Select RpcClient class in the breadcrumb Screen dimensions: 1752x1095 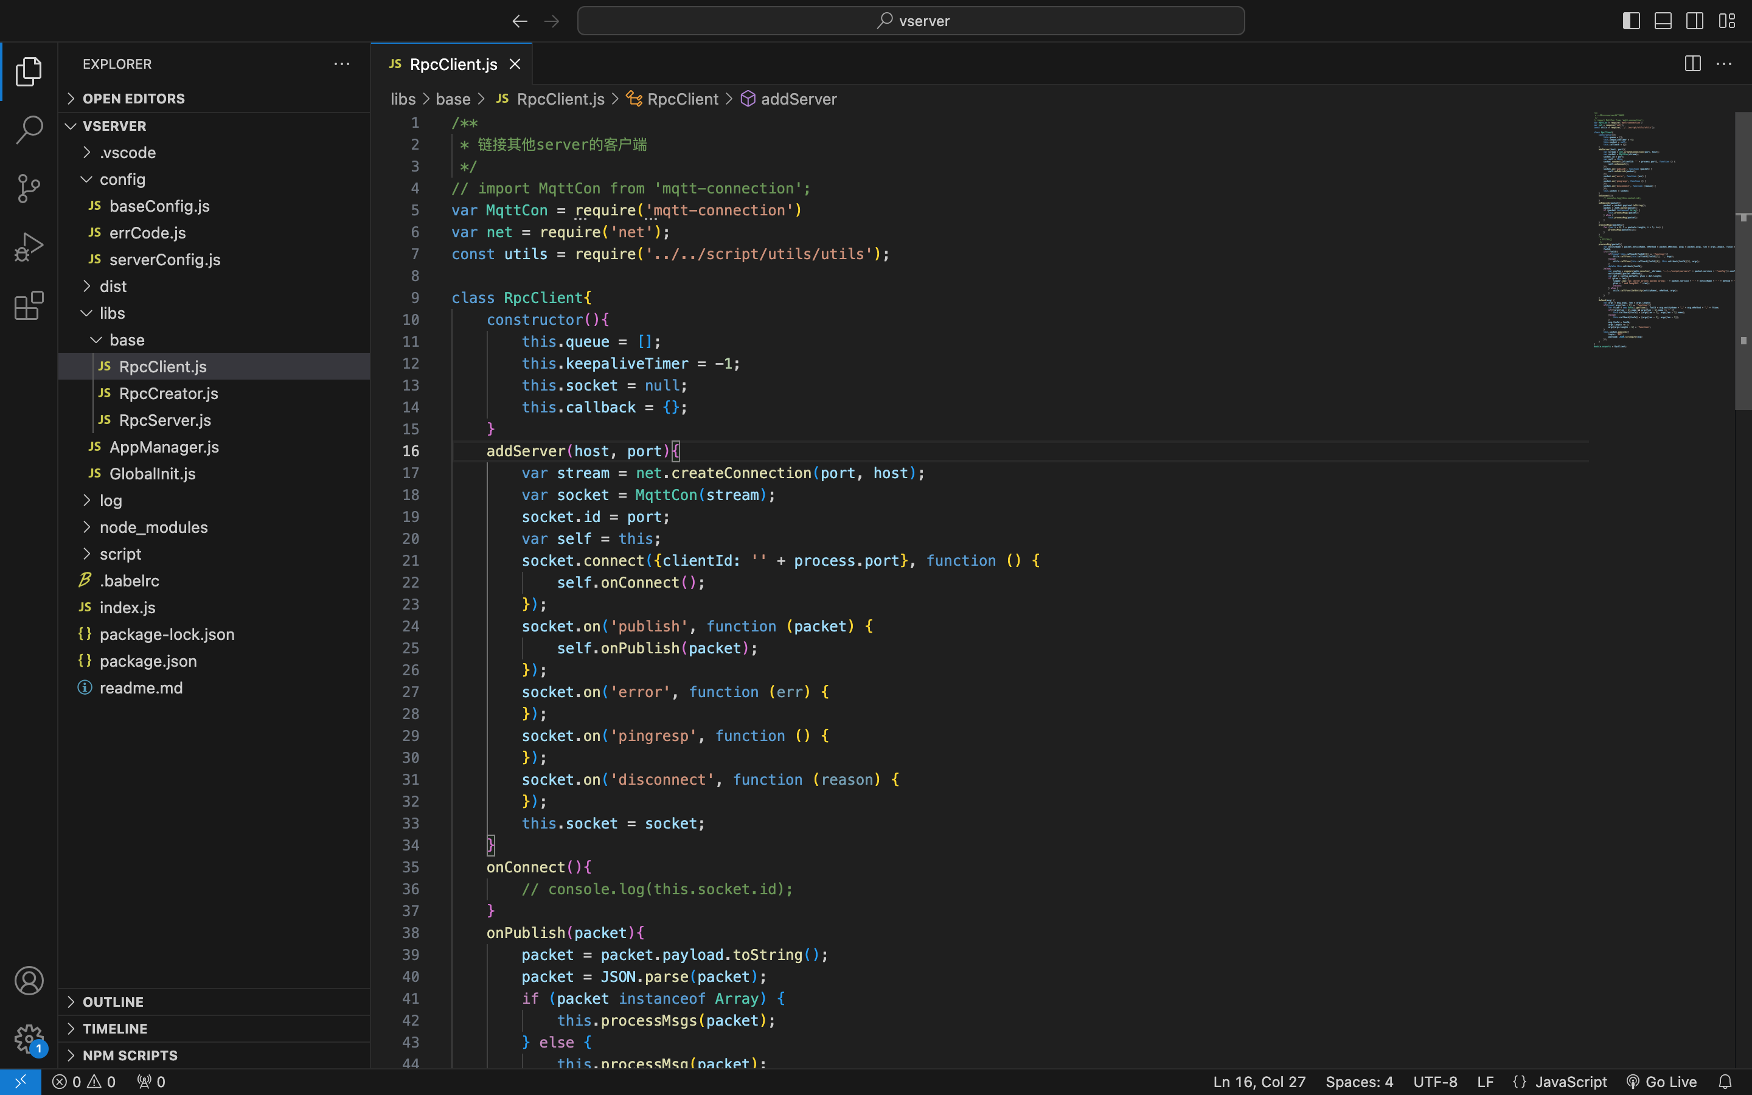click(673, 99)
